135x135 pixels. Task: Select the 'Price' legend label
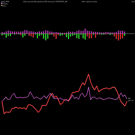[4, 6]
